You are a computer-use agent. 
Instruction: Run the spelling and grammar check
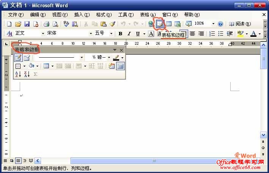[x=66, y=24]
